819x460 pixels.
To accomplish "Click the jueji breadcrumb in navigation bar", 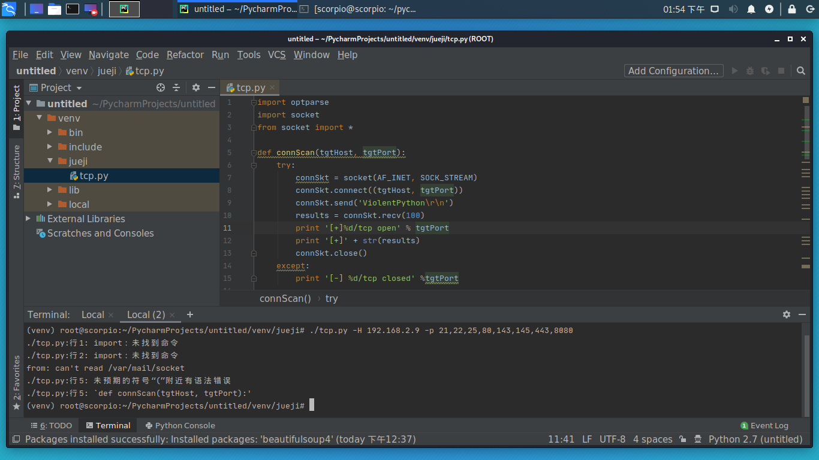I will (107, 71).
